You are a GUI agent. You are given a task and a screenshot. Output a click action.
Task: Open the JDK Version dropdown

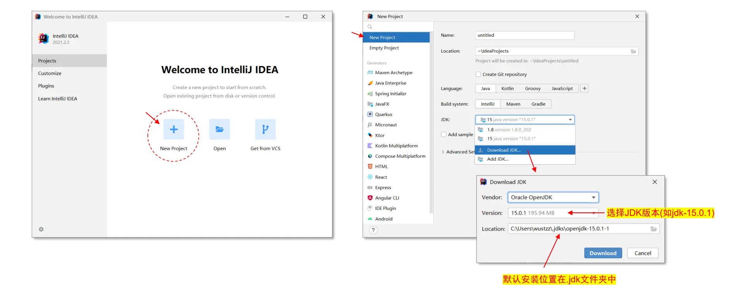[x=553, y=213]
